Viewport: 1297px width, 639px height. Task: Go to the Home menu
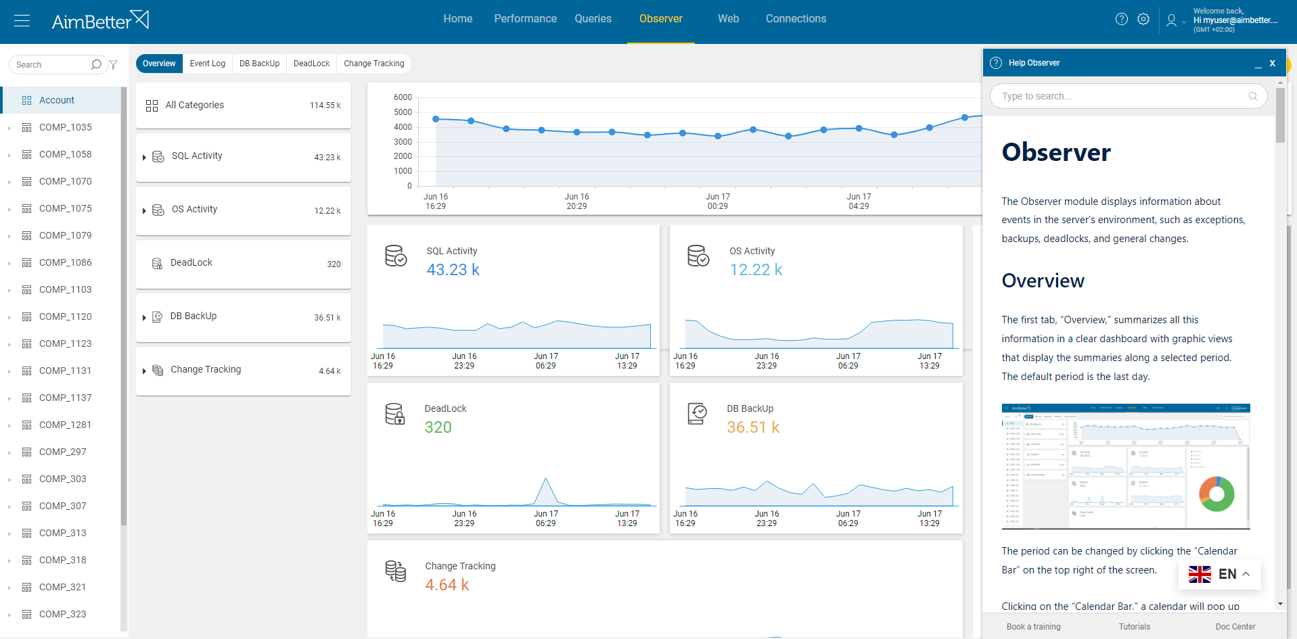458,19
